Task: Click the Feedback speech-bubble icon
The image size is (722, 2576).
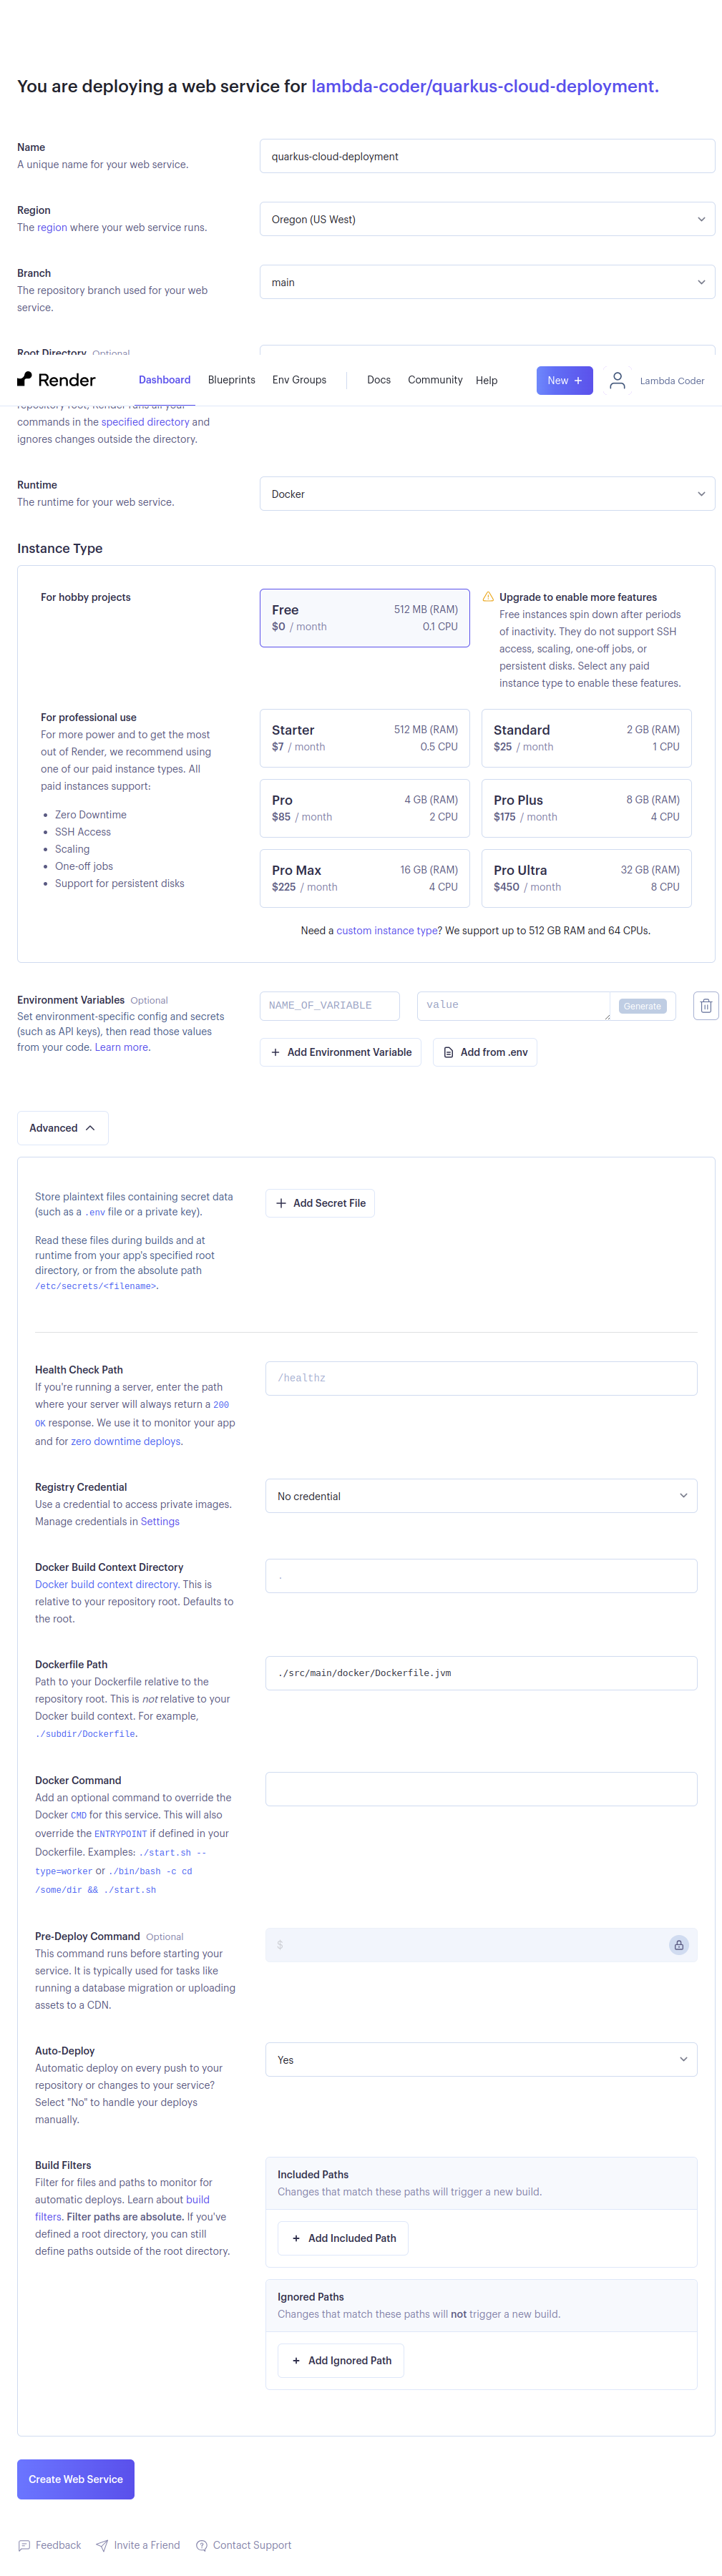Action: click(25, 2545)
